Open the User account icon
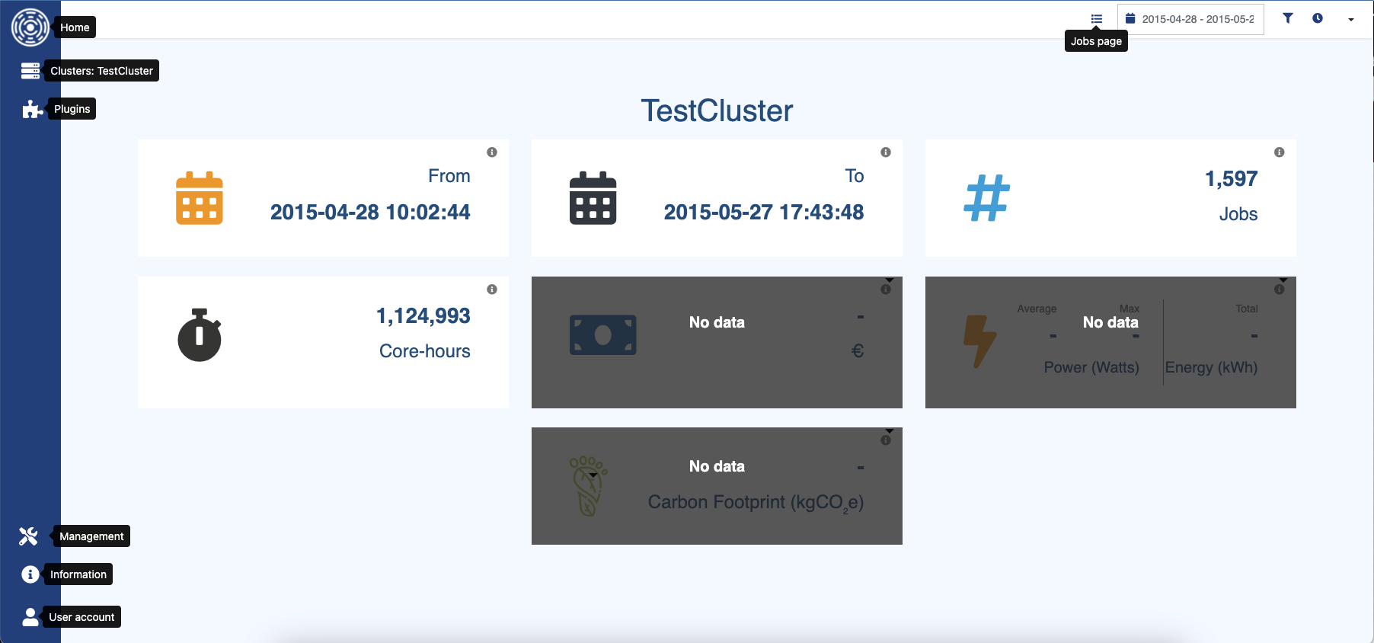 (30, 617)
